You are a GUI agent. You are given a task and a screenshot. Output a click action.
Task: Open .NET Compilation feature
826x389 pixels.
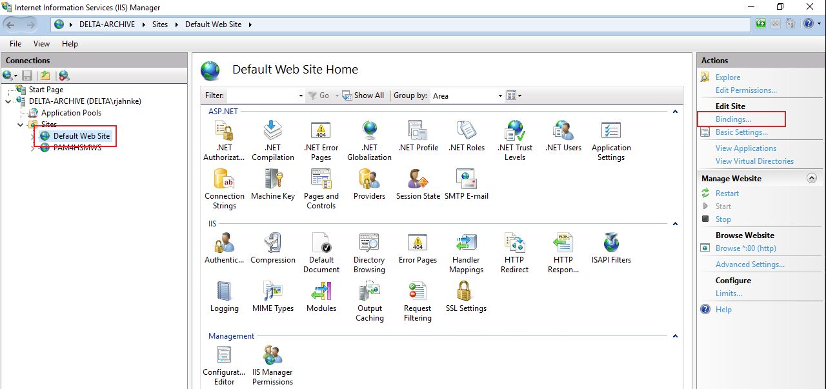[x=273, y=141]
